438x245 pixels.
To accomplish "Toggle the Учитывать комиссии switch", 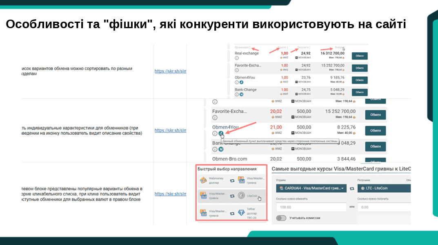I will tap(281, 218).
